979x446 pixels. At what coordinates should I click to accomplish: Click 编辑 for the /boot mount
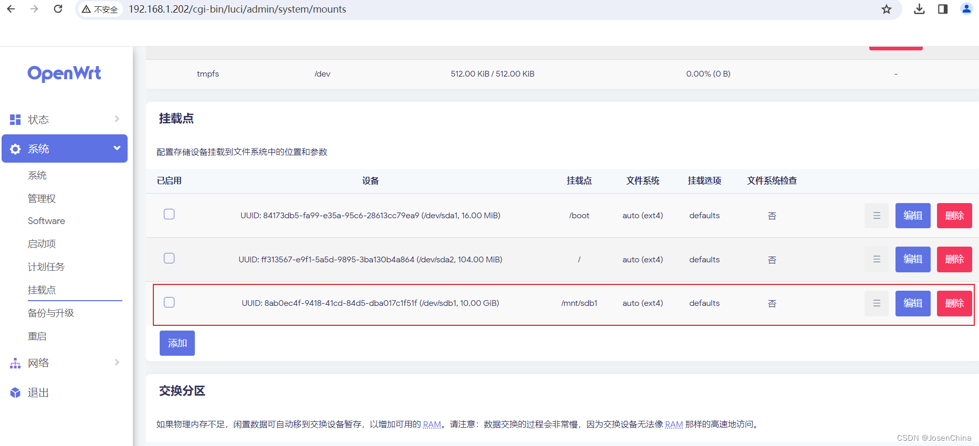(x=913, y=216)
